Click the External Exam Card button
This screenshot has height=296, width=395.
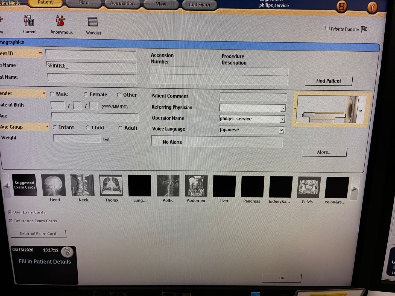tap(38, 234)
